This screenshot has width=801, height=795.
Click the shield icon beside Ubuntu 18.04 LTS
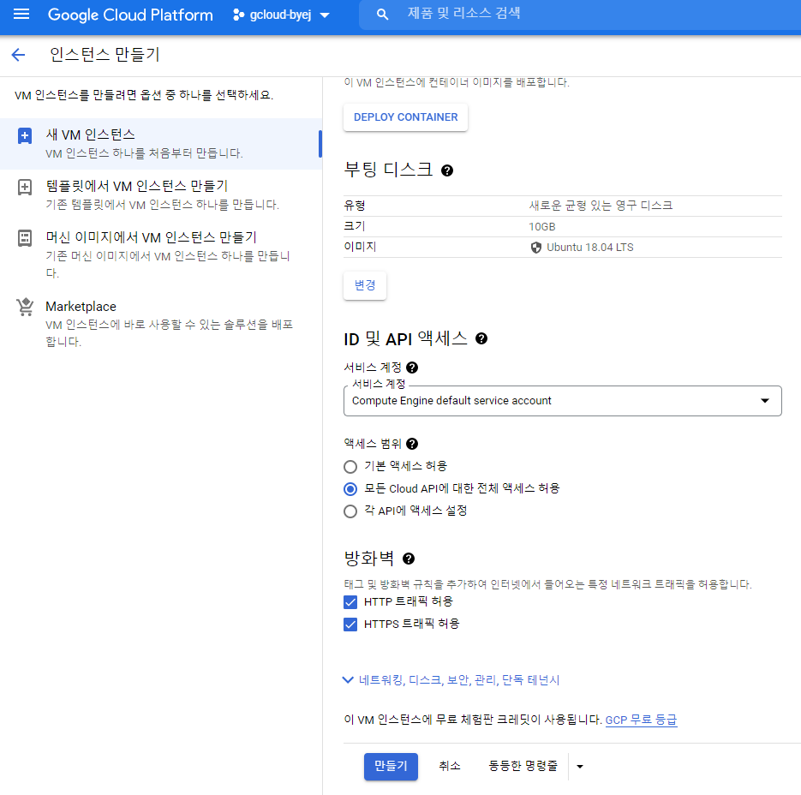coord(536,248)
